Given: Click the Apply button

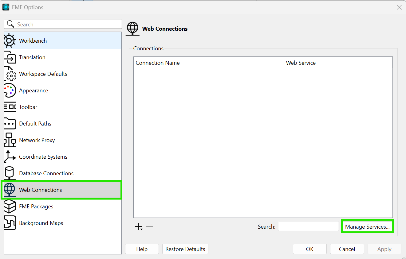Looking at the screenshot, I should tap(384, 249).
